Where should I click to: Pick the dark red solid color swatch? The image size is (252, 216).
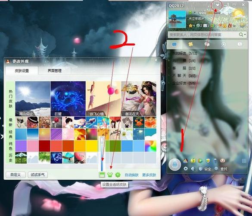pos(44,146)
